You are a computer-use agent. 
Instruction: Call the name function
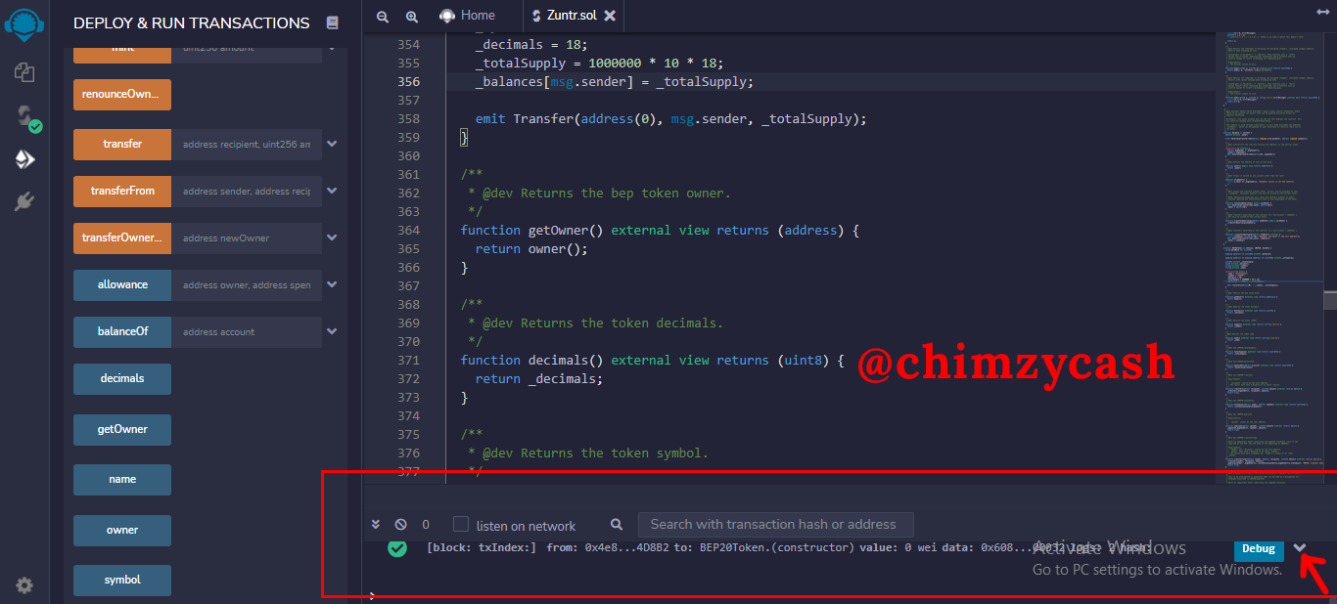[122, 479]
